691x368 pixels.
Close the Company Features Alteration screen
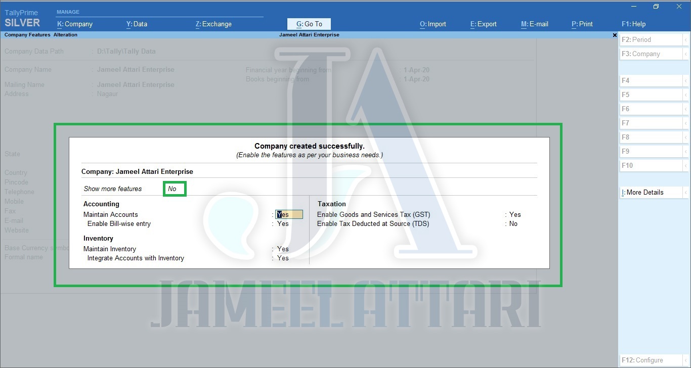coord(615,35)
